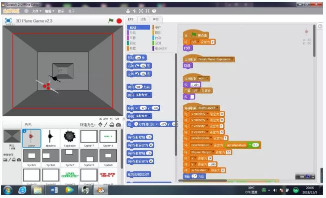Expand the Start Level broadcast dropdown
This screenshot has height=198, width=326.
click(x=218, y=108)
